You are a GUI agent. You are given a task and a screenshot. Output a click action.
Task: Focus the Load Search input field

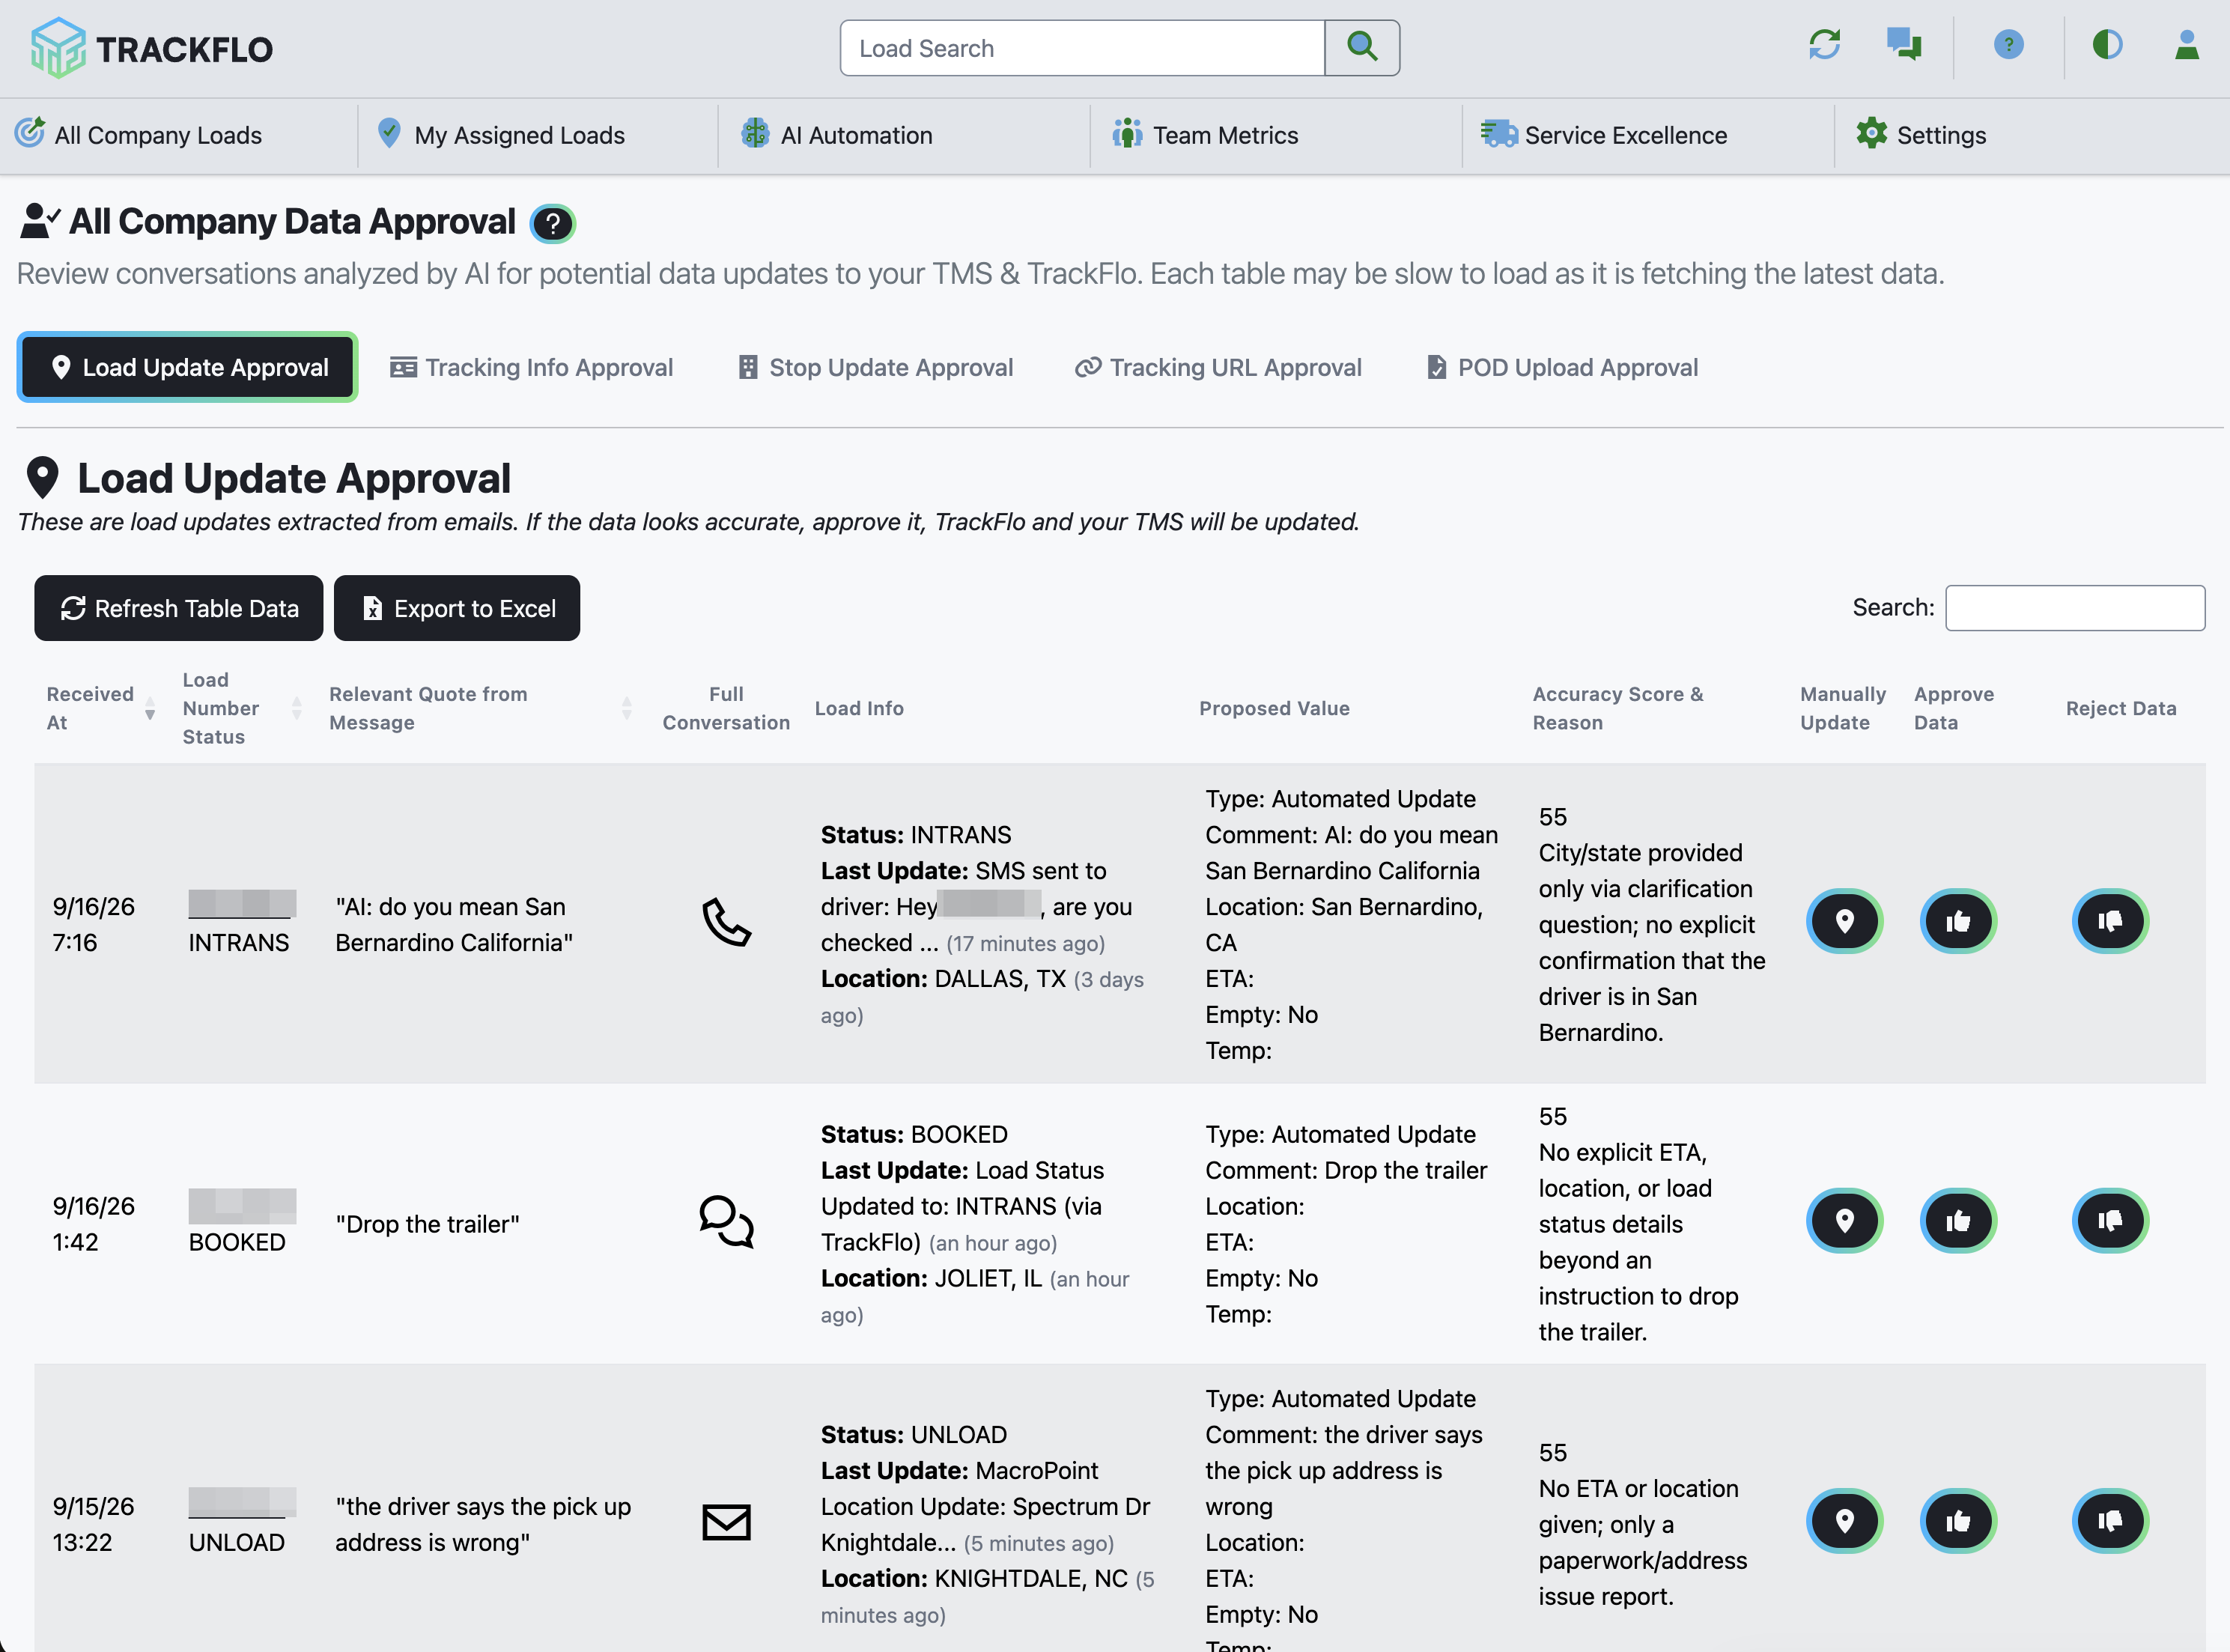tap(1083, 48)
